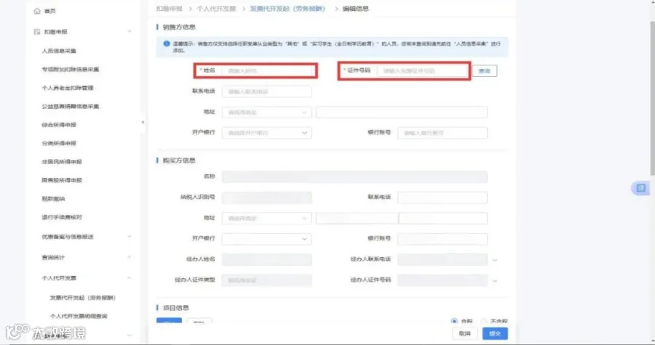Click the 销售方信息 section heading
The image size is (655, 345).
pos(179,27)
